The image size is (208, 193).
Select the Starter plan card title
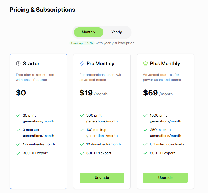point(31,64)
